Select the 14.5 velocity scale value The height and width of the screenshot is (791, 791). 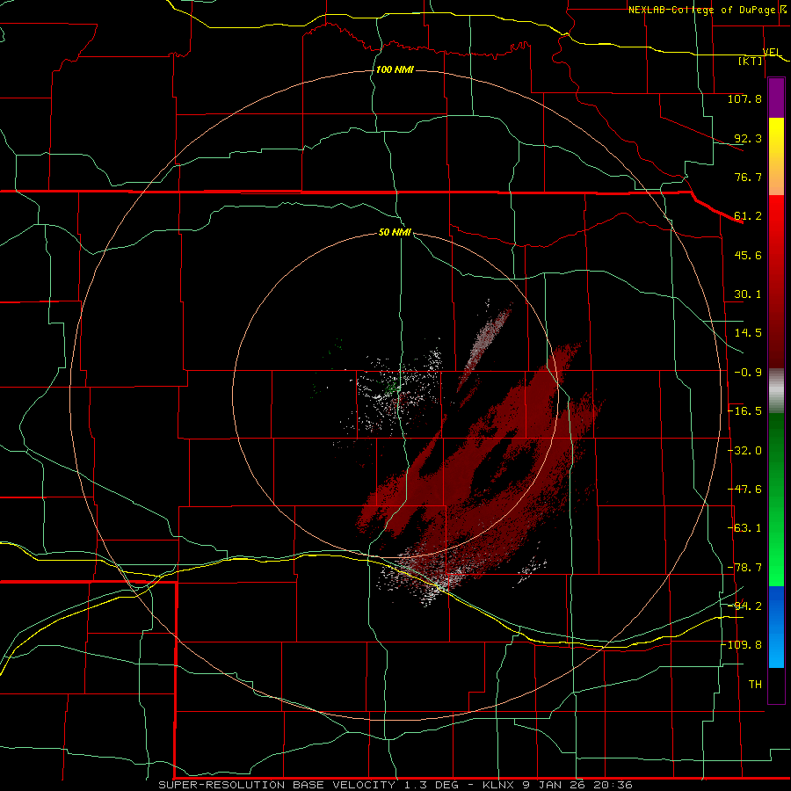coord(748,333)
